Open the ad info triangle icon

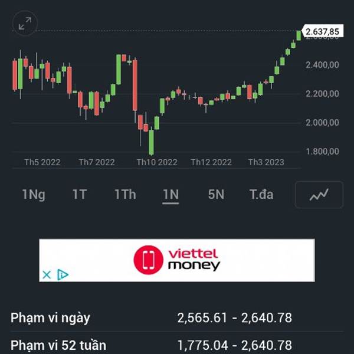(x=63, y=274)
